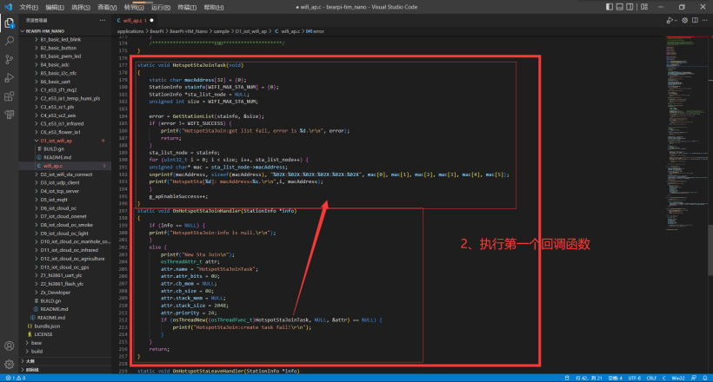Expand the build folder in explorer

pyautogui.click(x=37, y=351)
